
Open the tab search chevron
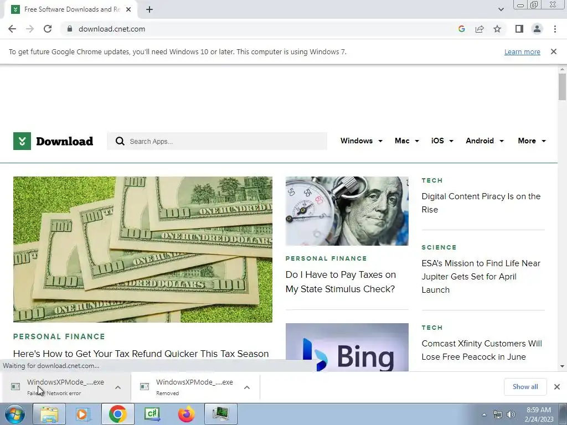click(501, 9)
